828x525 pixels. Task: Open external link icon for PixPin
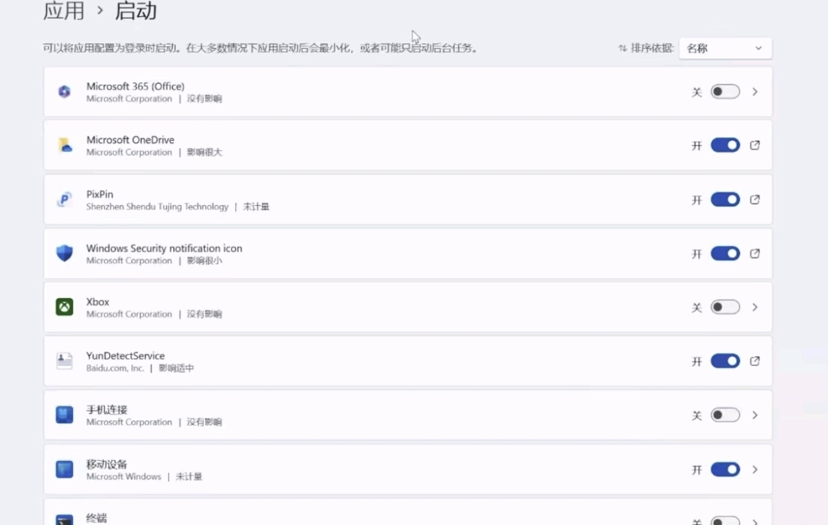pyautogui.click(x=755, y=200)
